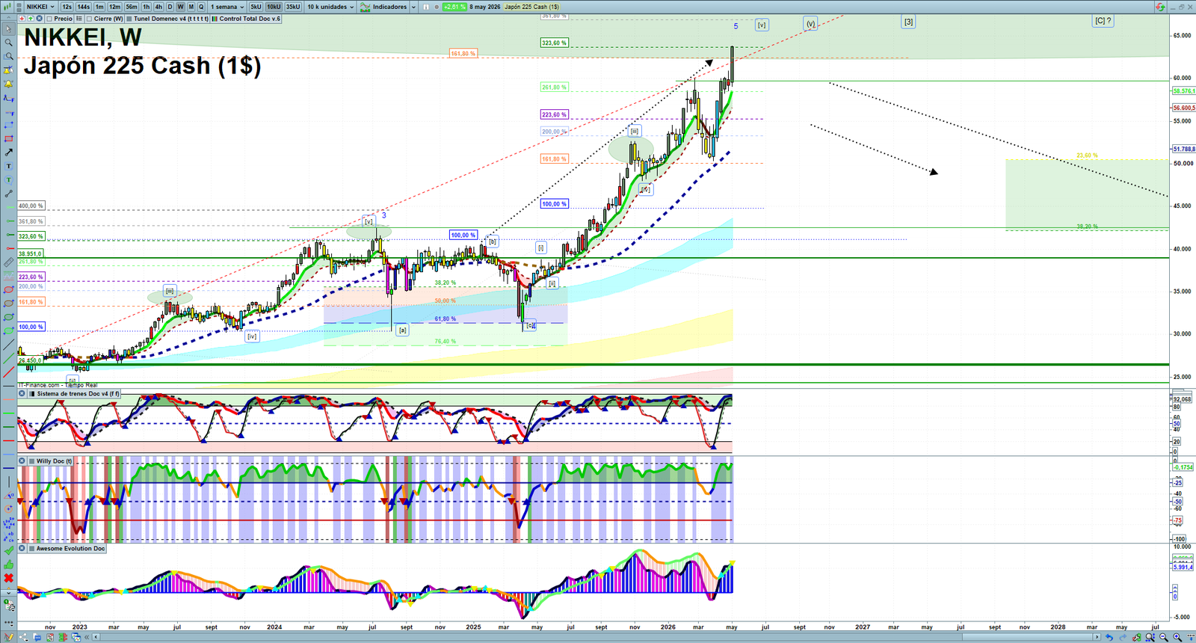The height and width of the screenshot is (643, 1196).
Task: Switch to the 1h timeframe
Action: tap(147, 7)
